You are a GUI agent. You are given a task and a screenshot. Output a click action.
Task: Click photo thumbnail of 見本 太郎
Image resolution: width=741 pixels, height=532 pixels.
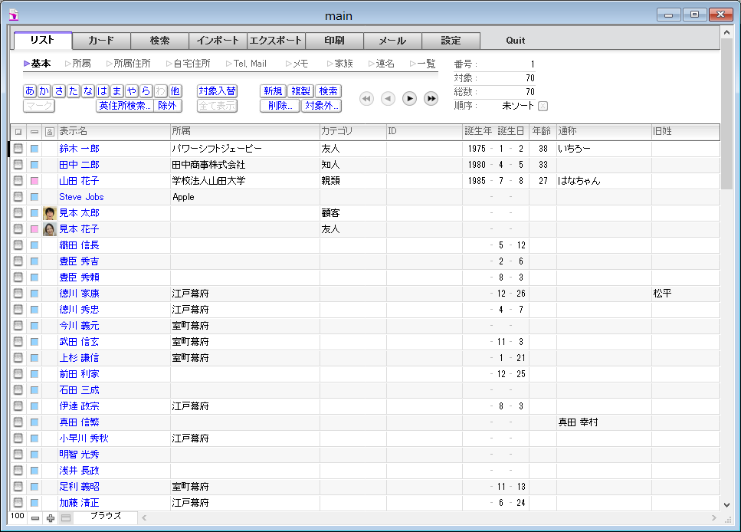click(x=49, y=213)
